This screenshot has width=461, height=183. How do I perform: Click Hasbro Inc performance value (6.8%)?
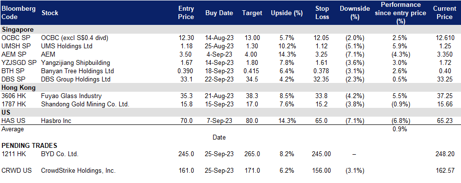(x=399, y=121)
